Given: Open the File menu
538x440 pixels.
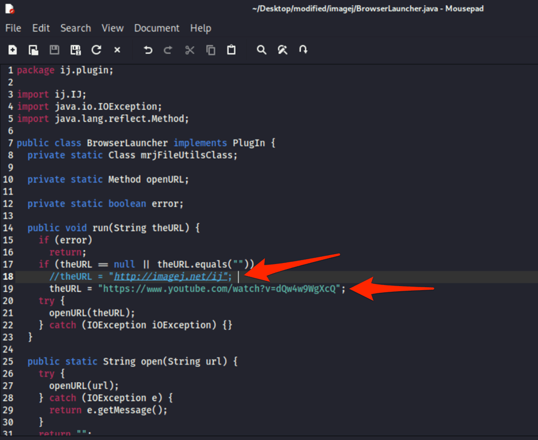Looking at the screenshot, I should 13,28.
